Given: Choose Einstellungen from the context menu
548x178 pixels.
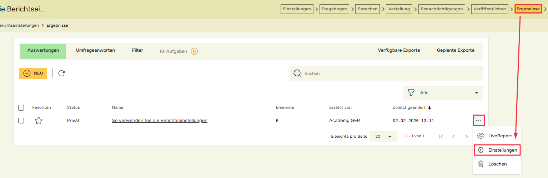Looking at the screenshot, I should 497,150.
